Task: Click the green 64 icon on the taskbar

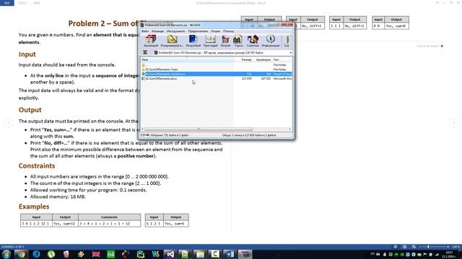Action: [x=110, y=254]
